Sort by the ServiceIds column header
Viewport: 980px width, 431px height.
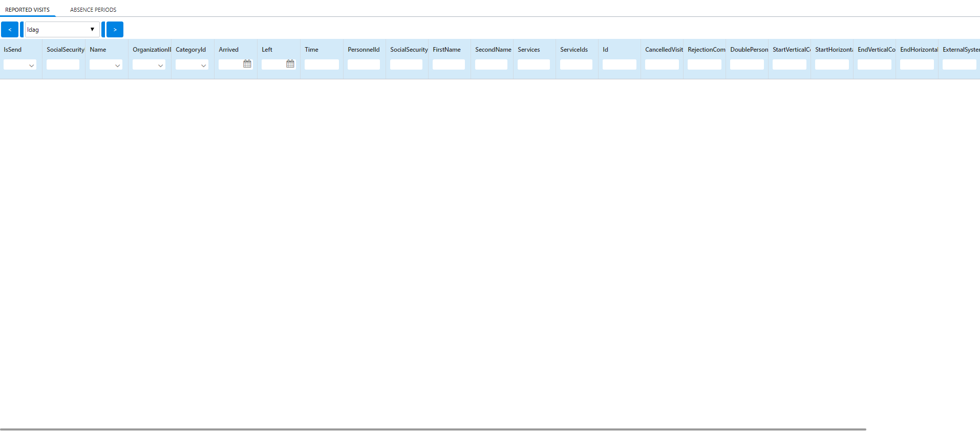pyautogui.click(x=574, y=50)
